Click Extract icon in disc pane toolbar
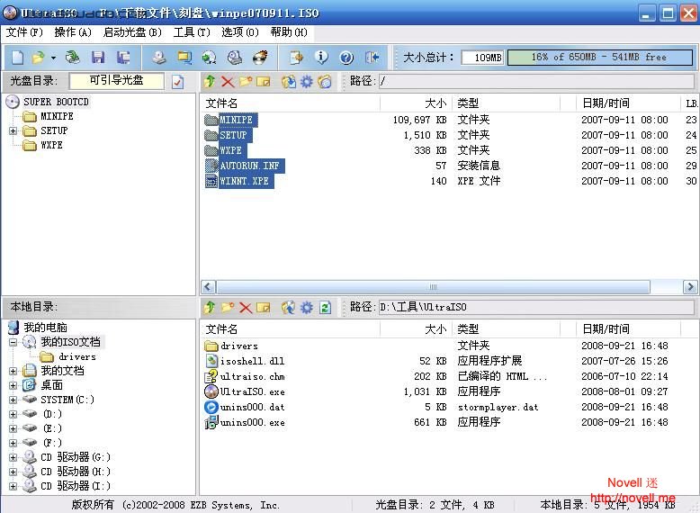The width and height of the screenshot is (700, 513). click(289, 81)
